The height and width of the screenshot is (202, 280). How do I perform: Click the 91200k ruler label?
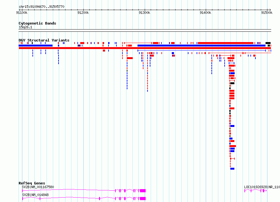(x=83, y=13)
